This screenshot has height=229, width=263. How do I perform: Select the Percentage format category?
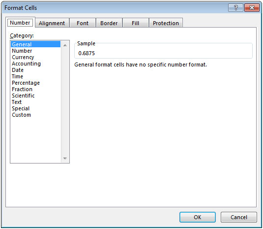click(26, 83)
